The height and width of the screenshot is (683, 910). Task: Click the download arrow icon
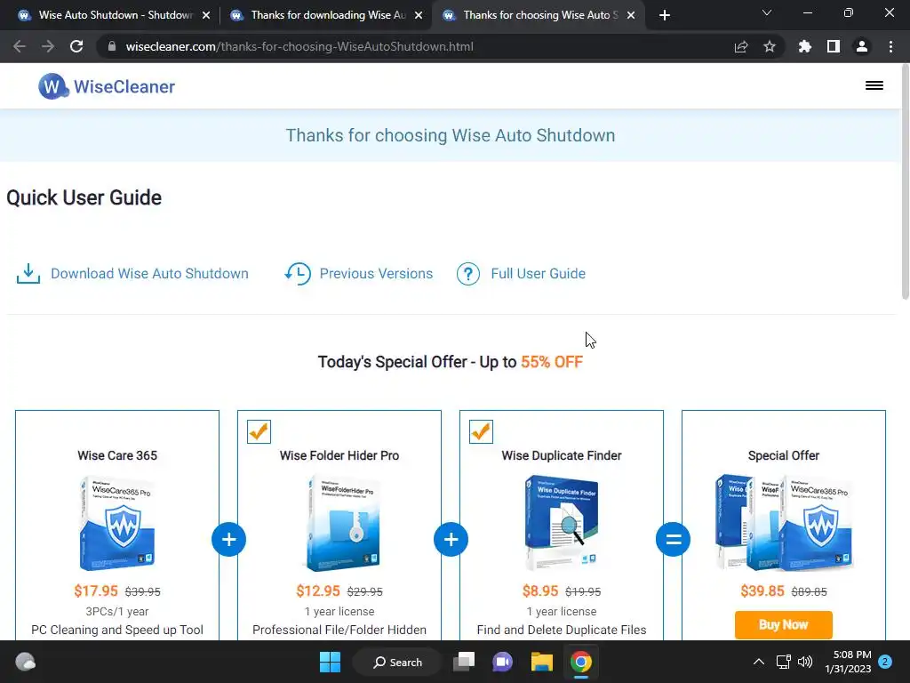pyautogui.click(x=28, y=274)
